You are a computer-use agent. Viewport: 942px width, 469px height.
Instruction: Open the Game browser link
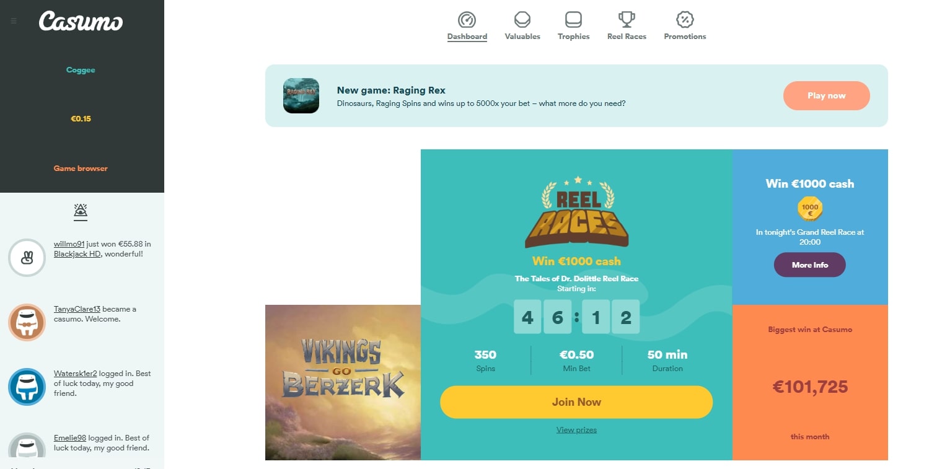point(81,169)
